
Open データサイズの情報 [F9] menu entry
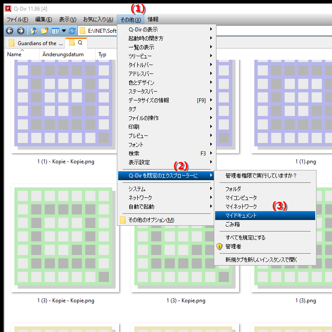pyautogui.click(x=166, y=100)
